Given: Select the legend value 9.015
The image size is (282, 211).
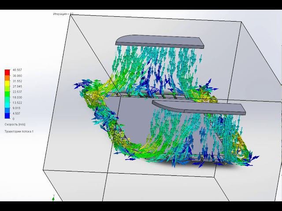Looking at the screenshot, I should tap(17, 108).
